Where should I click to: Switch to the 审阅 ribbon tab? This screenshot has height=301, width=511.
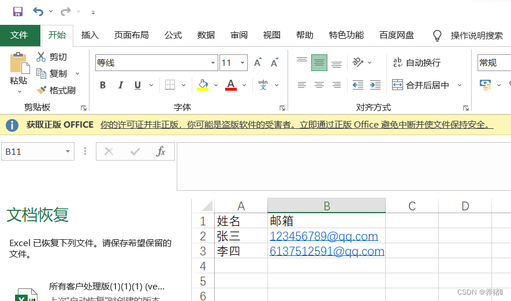(x=239, y=35)
